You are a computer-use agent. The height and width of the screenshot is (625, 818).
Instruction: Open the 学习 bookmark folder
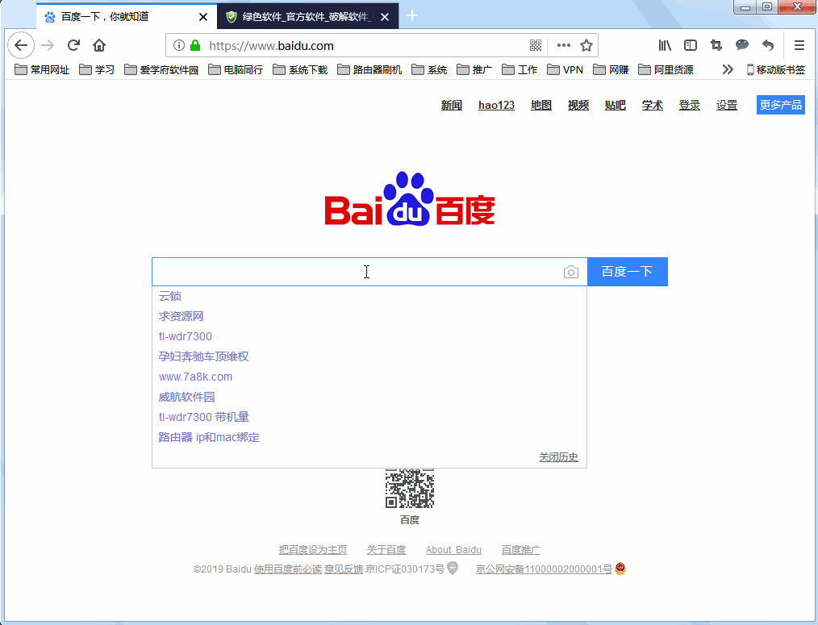(97, 69)
